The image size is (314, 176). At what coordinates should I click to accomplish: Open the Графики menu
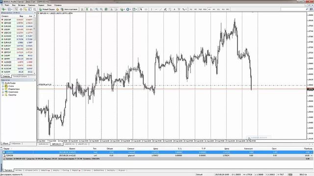click(31, 5)
